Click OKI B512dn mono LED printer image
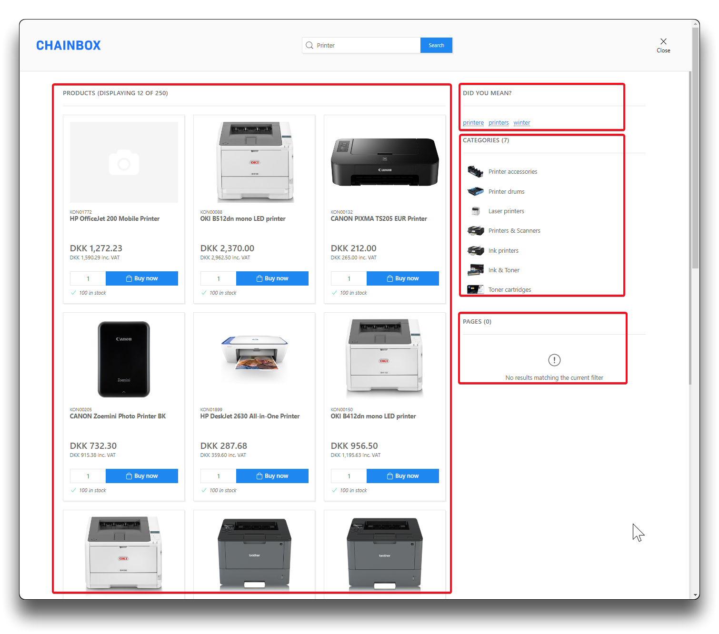The width and height of the screenshot is (719, 634). (254, 162)
